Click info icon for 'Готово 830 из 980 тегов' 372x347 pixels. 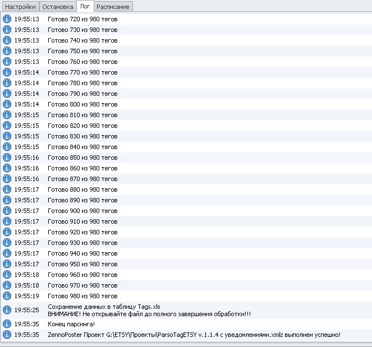[x=7, y=136]
